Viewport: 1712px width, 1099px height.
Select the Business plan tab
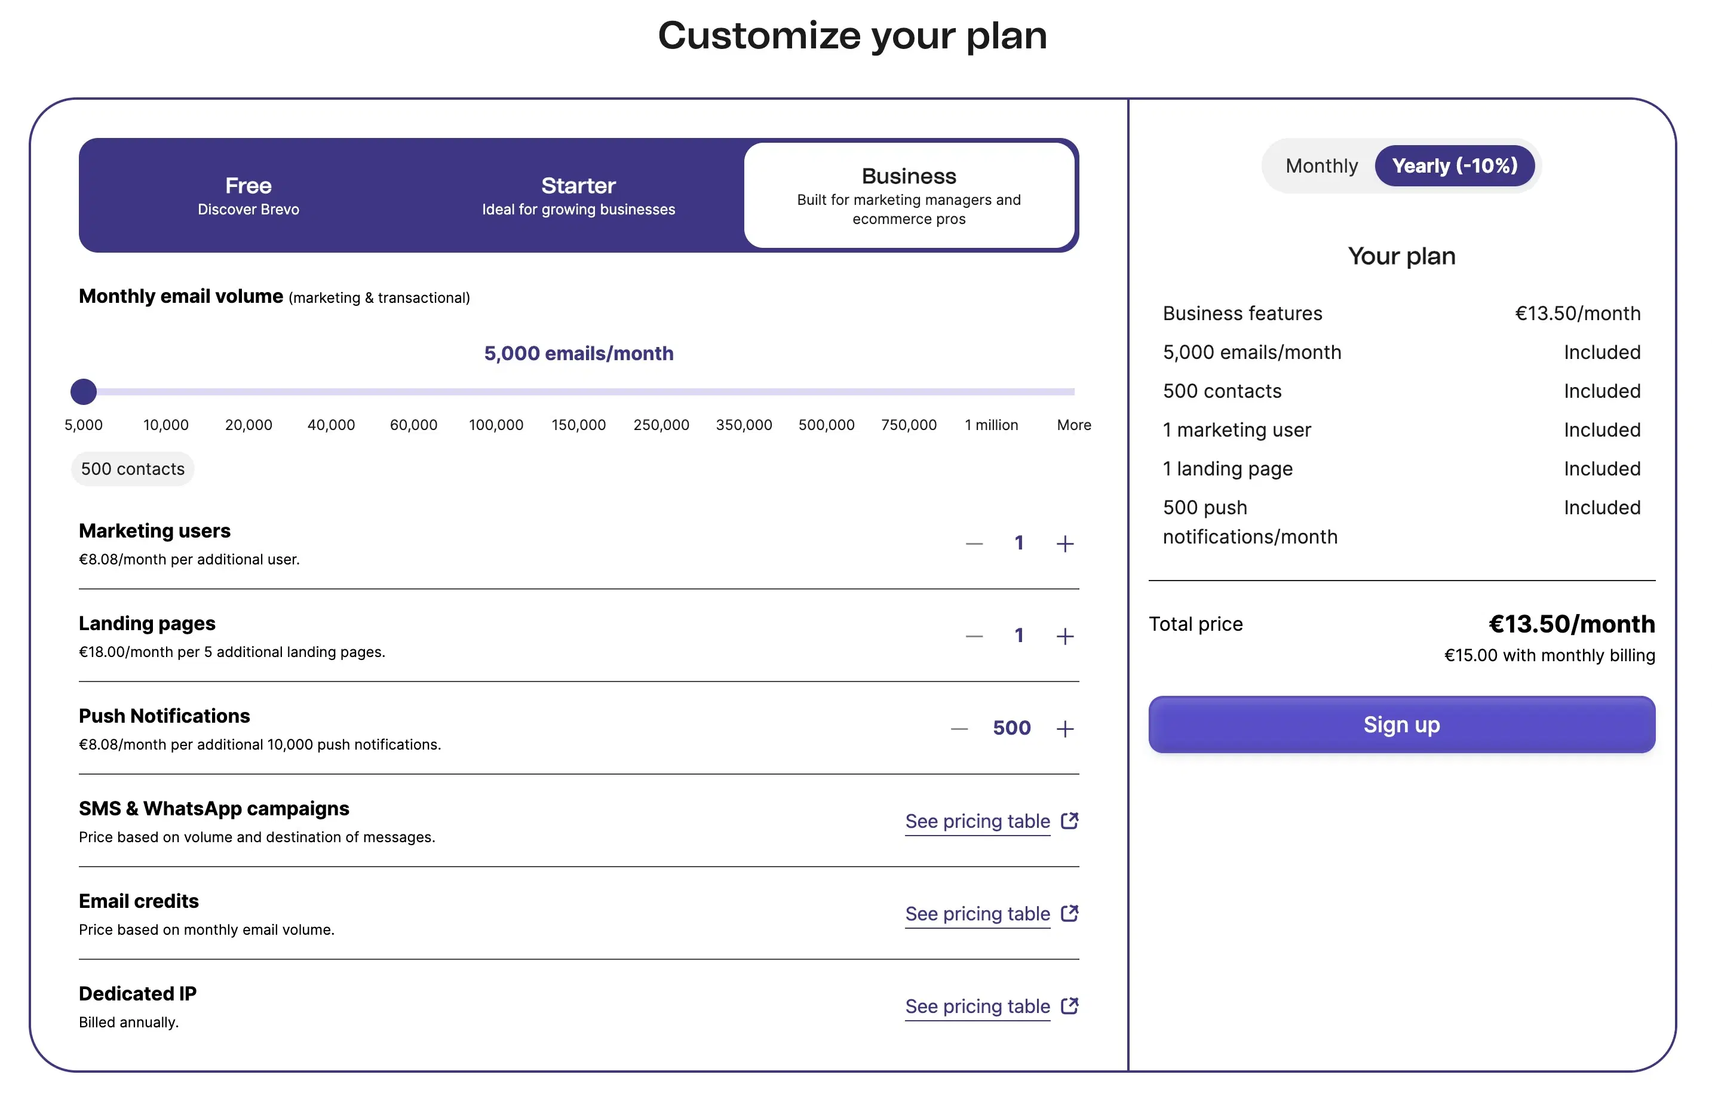tap(909, 195)
